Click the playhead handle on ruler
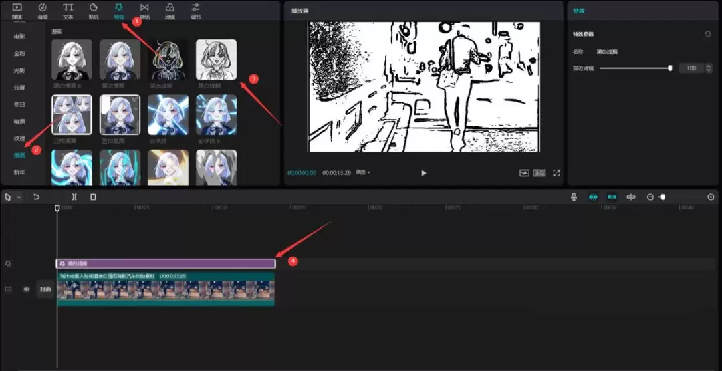 [57, 208]
